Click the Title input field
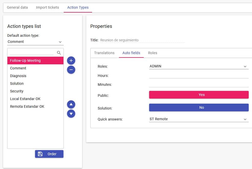Image resolution: width=252 pixels, height=169 pixels. [x=142, y=40]
